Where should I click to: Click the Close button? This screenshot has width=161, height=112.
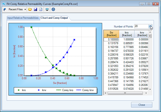point(142,105)
